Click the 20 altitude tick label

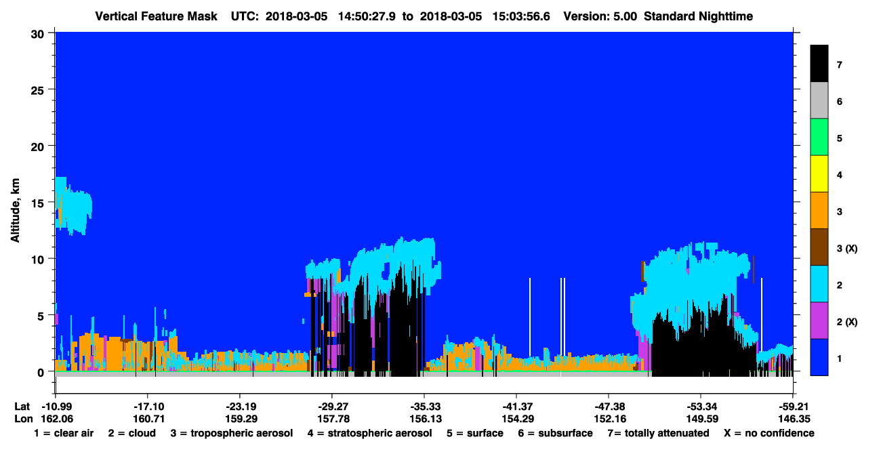pyautogui.click(x=39, y=146)
